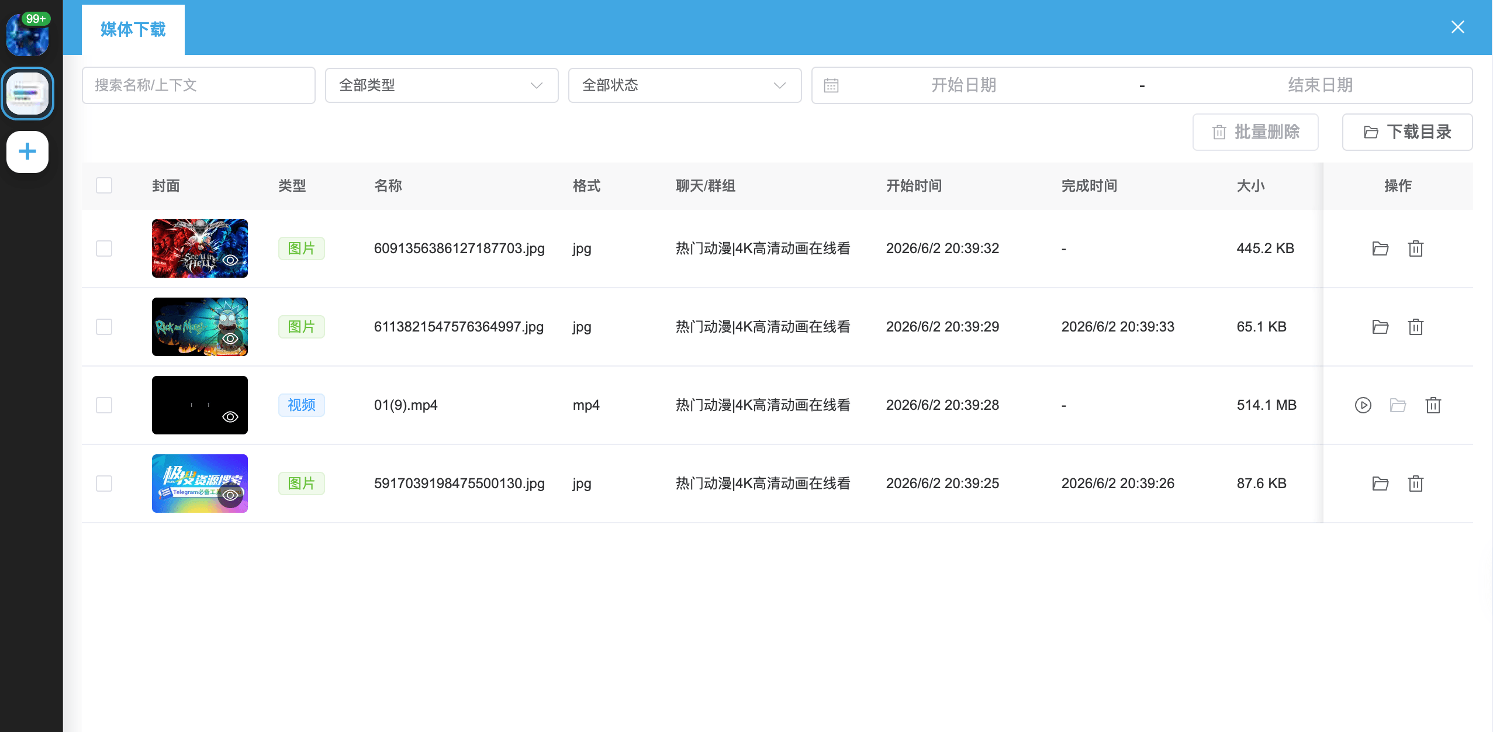Toggle the select-all header checkbox
Screen dimensions: 1493x732
[104, 185]
